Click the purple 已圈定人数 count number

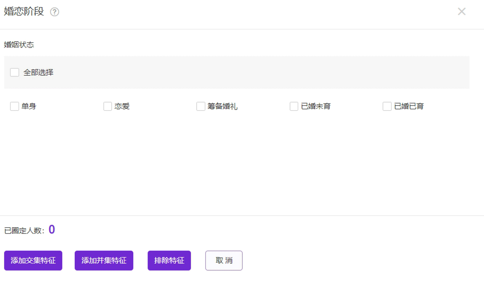pyautogui.click(x=52, y=230)
